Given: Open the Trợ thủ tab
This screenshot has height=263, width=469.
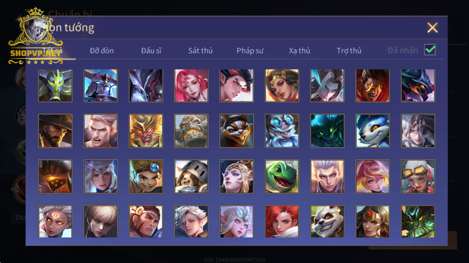Looking at the screenshot, I should [349, 51].
